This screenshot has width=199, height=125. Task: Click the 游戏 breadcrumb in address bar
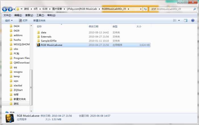point(26,9)
